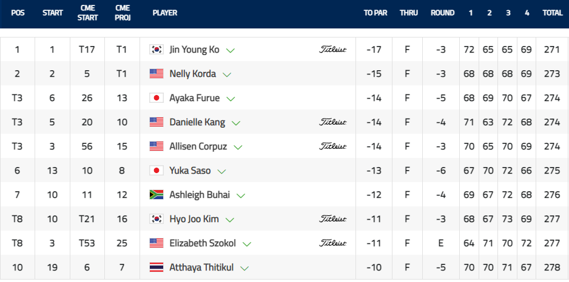Image resolution: width=569 pixels, height=282 pixels.
Task: Click the POS column header
Action: coord(18,13)
